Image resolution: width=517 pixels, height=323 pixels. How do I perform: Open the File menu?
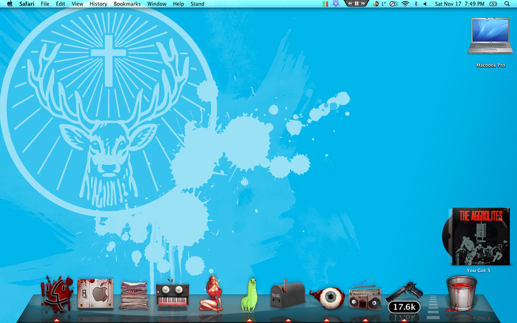point(45,4)
